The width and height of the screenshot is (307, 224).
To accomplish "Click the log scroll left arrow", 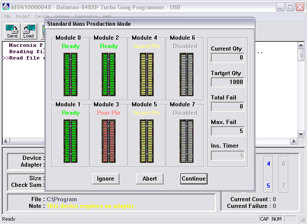I will pyautogui.click(x=6, y=141).
